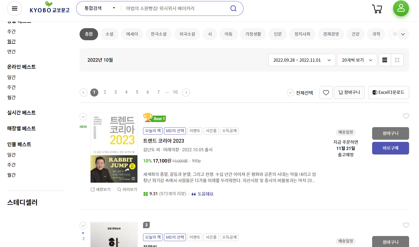The image size is (419, 247).
Task: Switch to grid view layout
Action: click(397, 60)
